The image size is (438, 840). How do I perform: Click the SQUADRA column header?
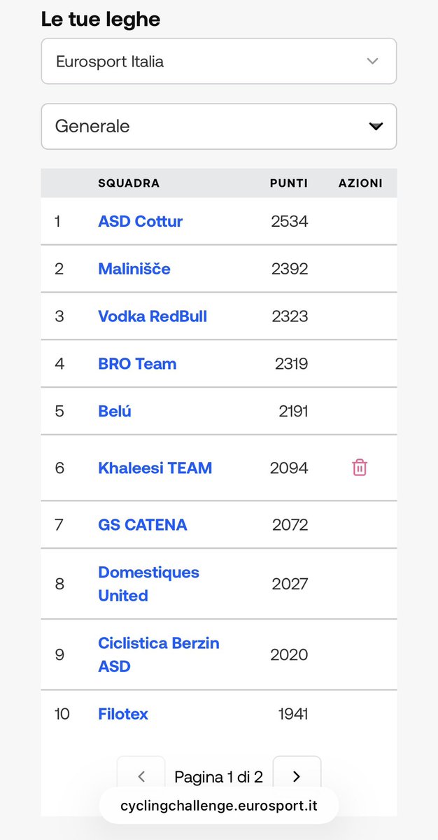(129, 183)
